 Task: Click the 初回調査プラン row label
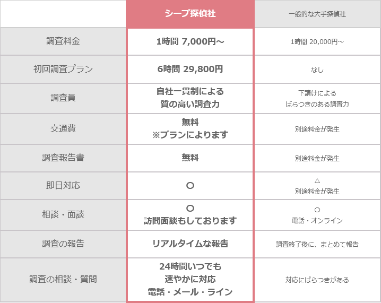(x=63, y=69)
